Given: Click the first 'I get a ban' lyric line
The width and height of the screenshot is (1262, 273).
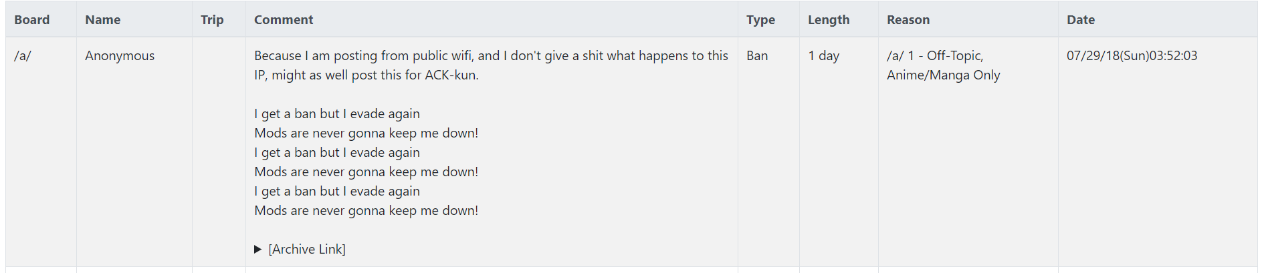Looking at the screenshot, I should [337, 113].
